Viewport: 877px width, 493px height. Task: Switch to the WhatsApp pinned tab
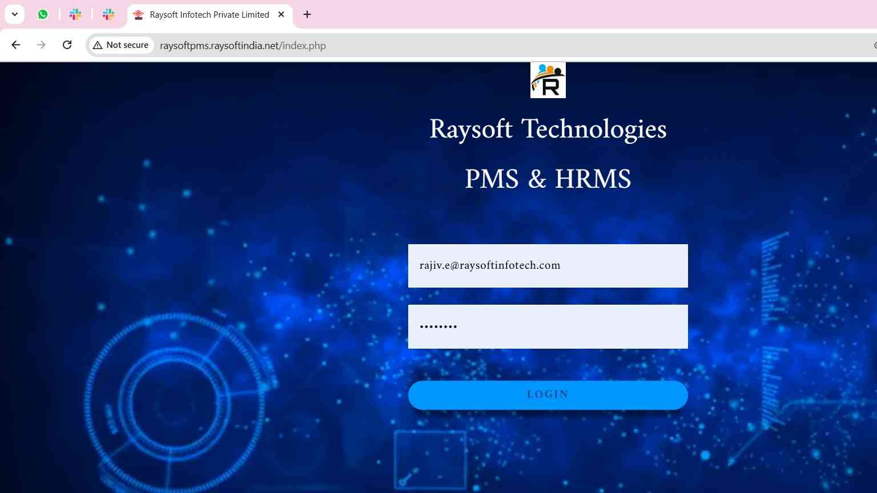point(43,14)
